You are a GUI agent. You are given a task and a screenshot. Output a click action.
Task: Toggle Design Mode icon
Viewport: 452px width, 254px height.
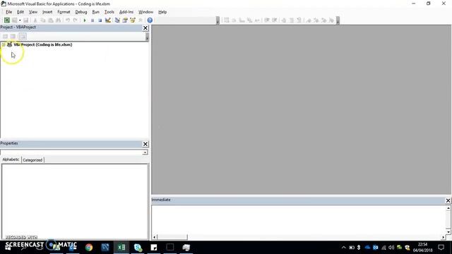click(x=108, y=20)
